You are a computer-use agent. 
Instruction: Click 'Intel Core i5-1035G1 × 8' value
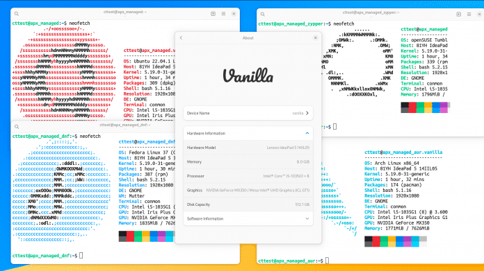point(286,176)
